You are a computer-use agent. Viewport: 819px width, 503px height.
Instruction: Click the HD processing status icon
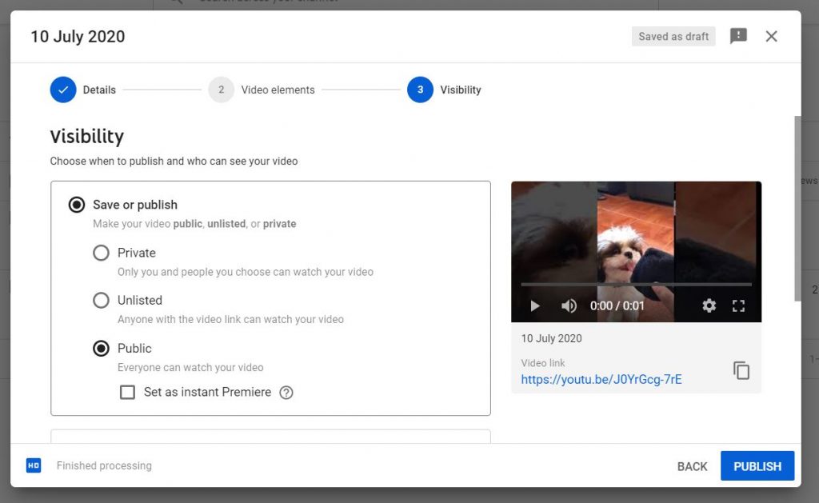(x=34, y=465)
